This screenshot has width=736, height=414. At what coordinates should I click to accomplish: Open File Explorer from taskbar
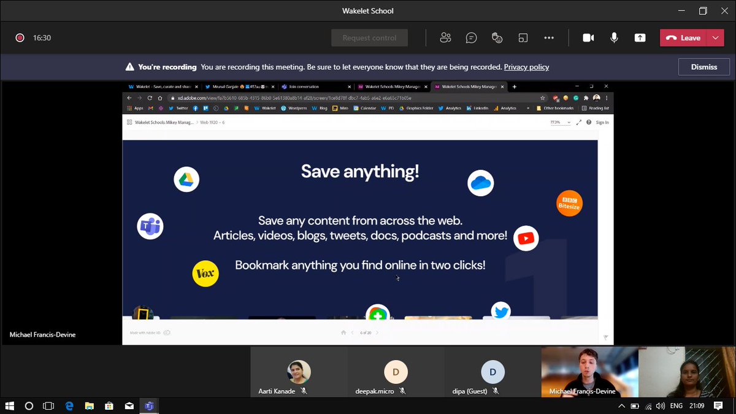89,406
